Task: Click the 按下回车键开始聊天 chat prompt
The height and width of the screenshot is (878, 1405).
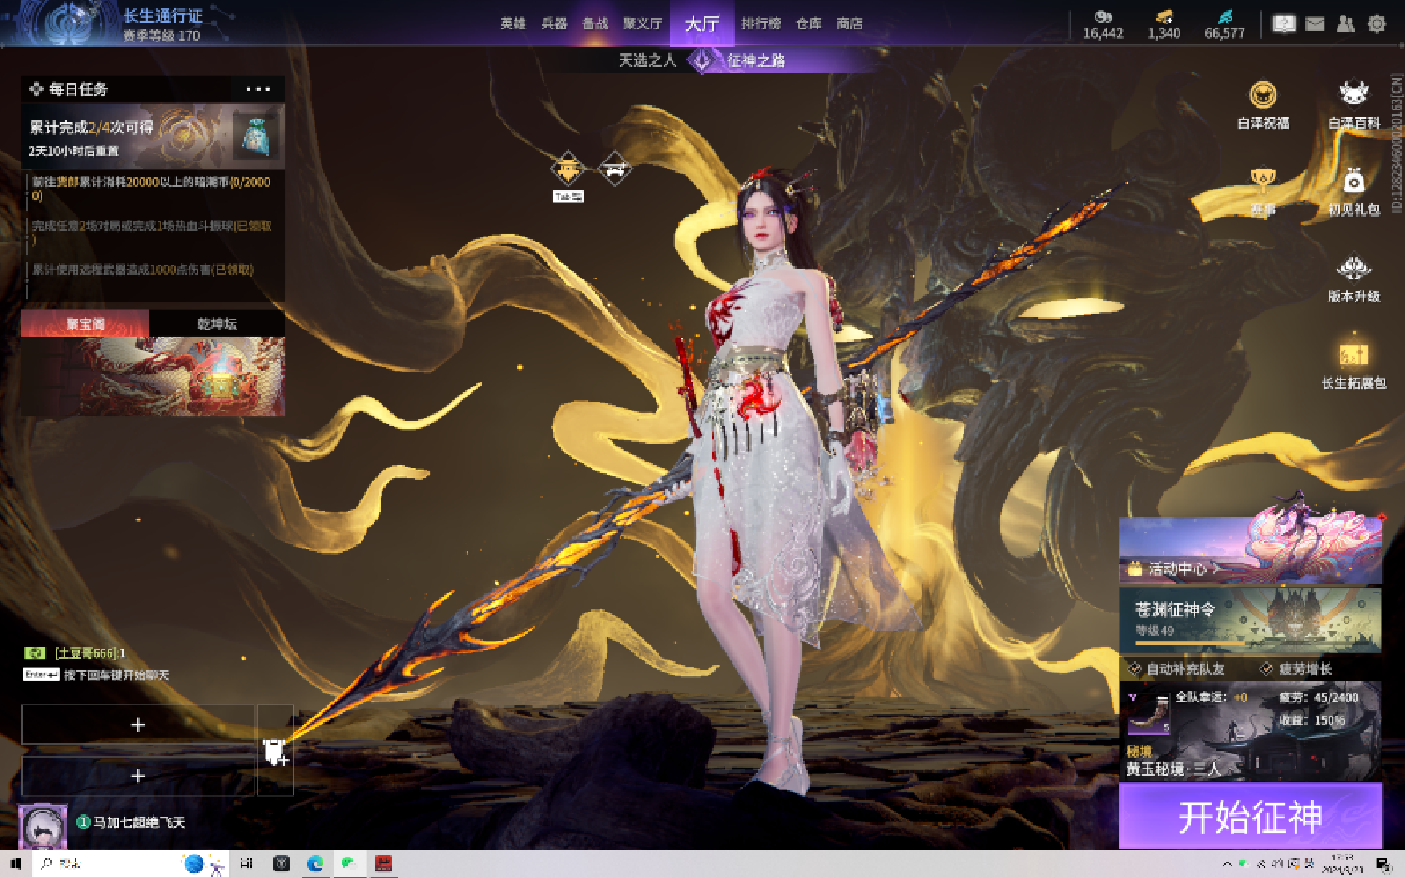Action: 116,675
